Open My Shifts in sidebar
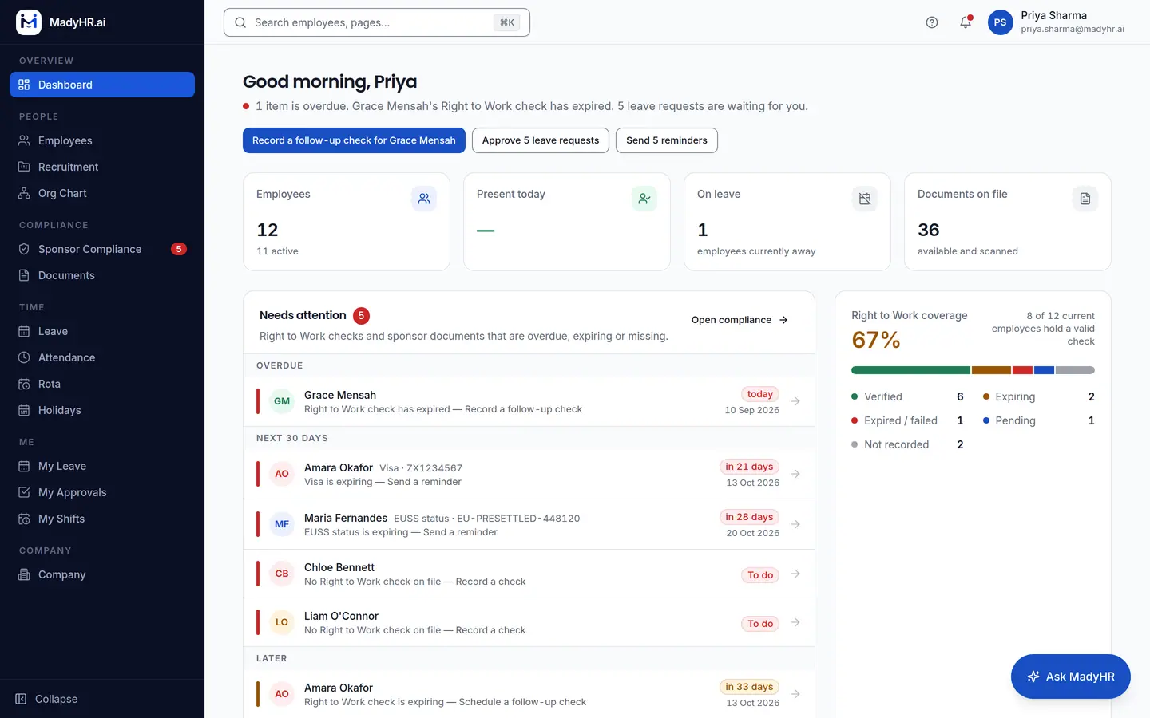The image size is (1150, 718). pyautogui.click(x=102, y=519)
